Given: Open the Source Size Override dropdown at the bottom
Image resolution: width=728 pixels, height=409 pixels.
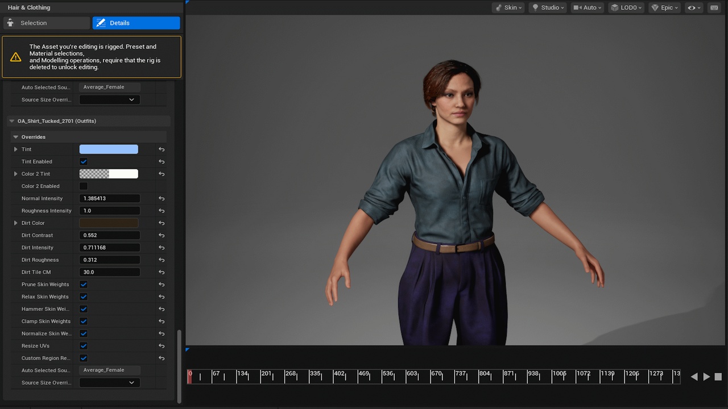Looking at the screenshot, I should tap(109, 383).
